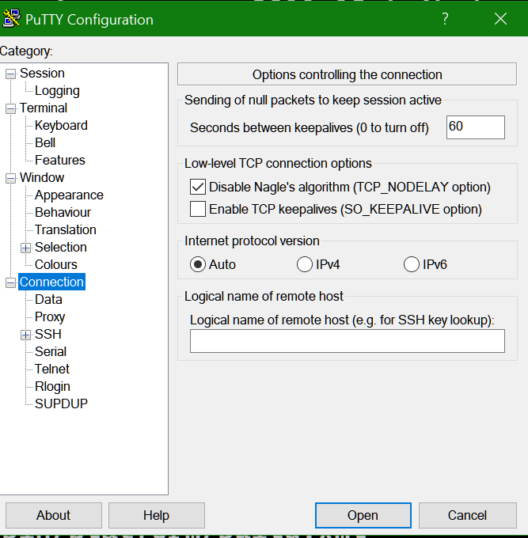Collapse the Connection tree node

(x=10, y=282)
